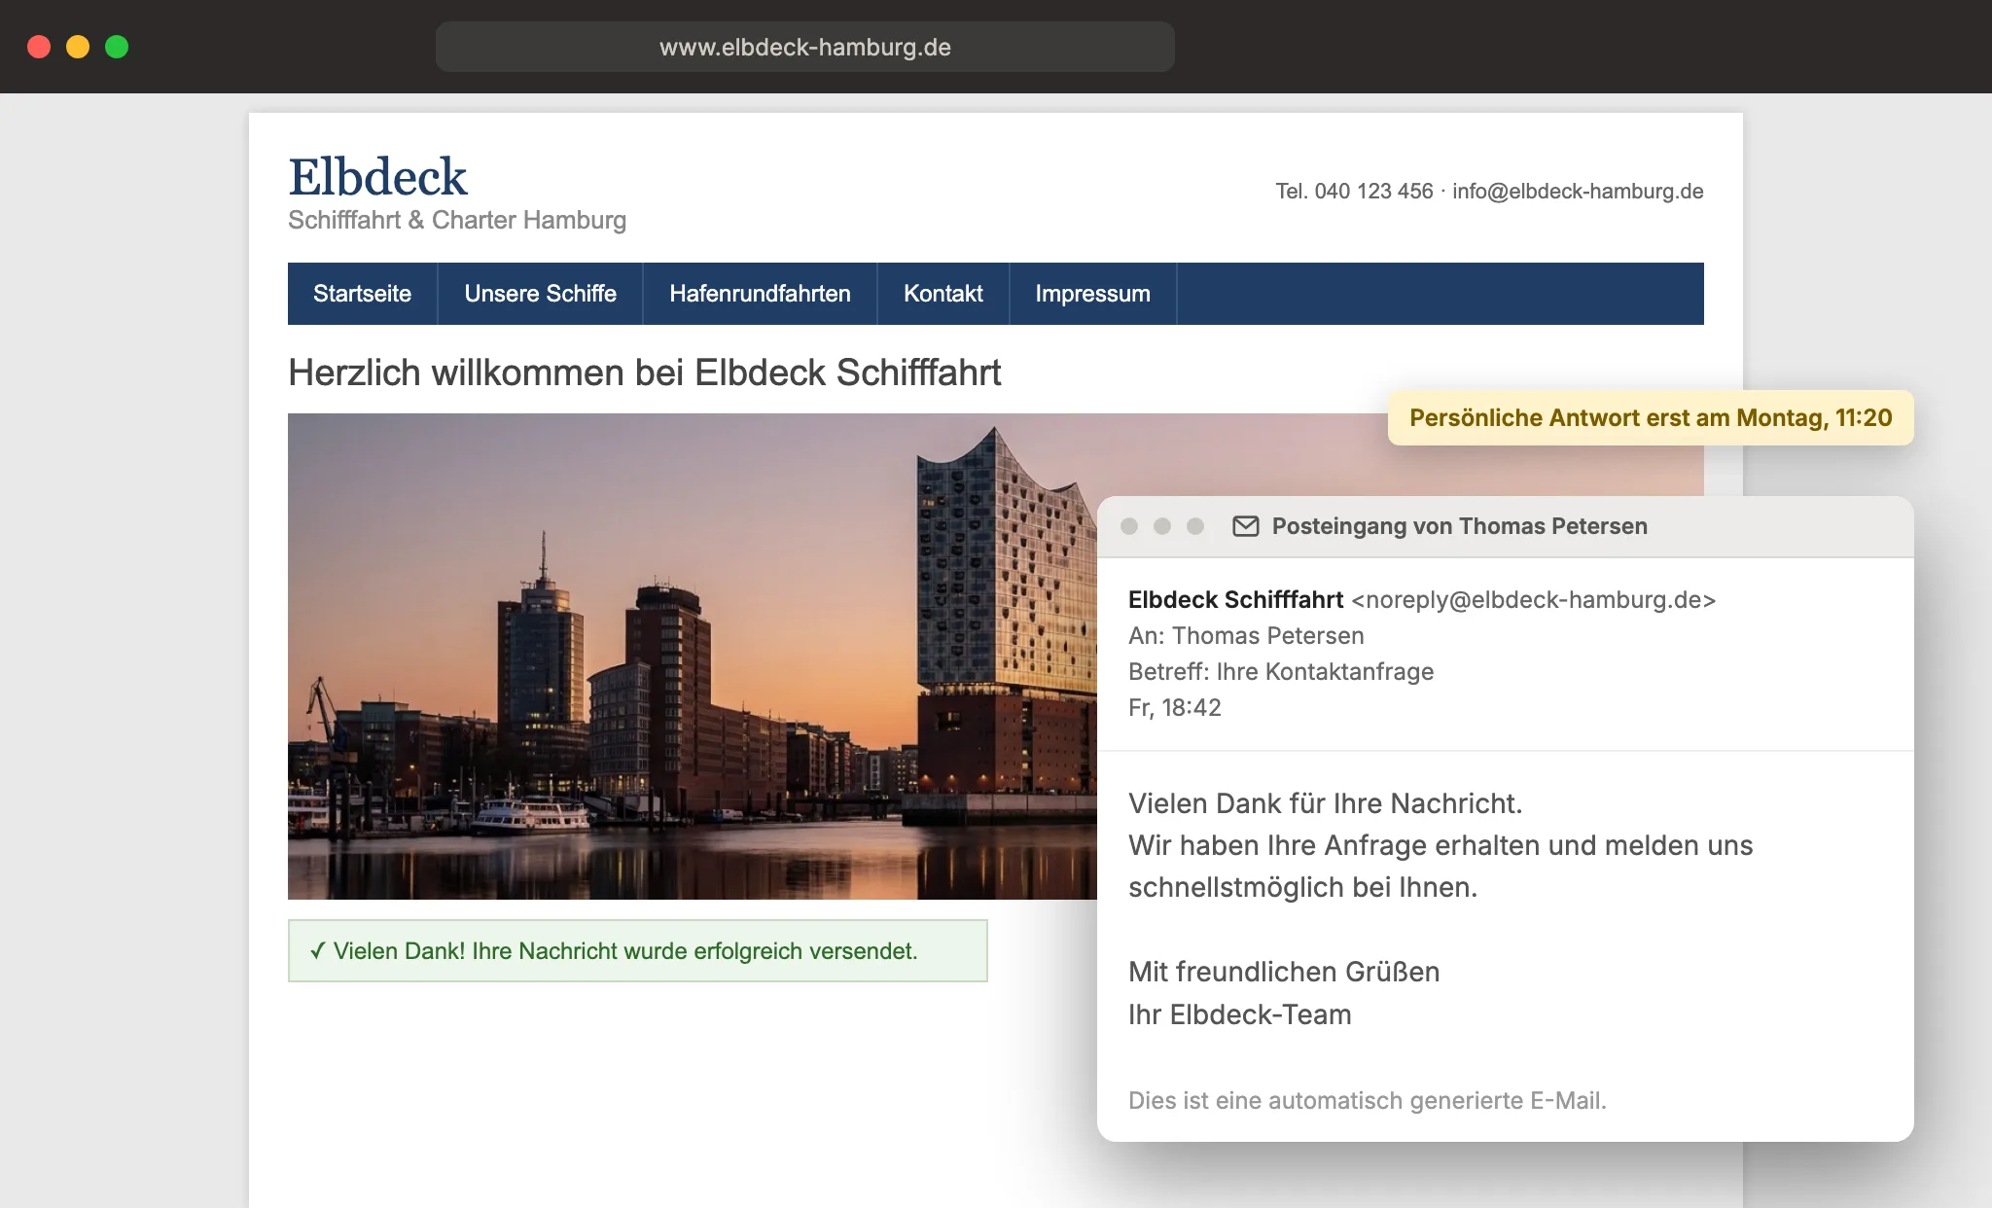Screen dimensions: 1992x1208
Task: Click the yellow note 'Persönliche Antwort erst am Montag'
Action: pos(1651,417)
